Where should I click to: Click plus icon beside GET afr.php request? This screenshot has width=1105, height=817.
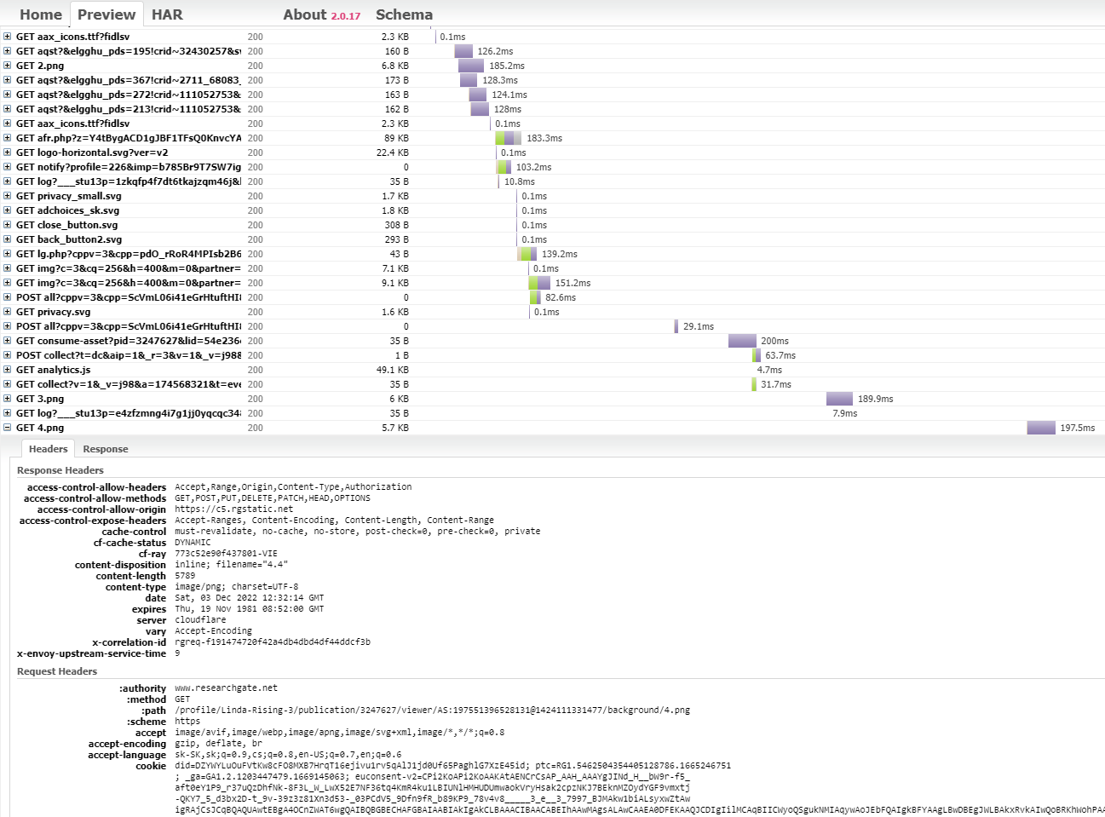coord(8,138)
